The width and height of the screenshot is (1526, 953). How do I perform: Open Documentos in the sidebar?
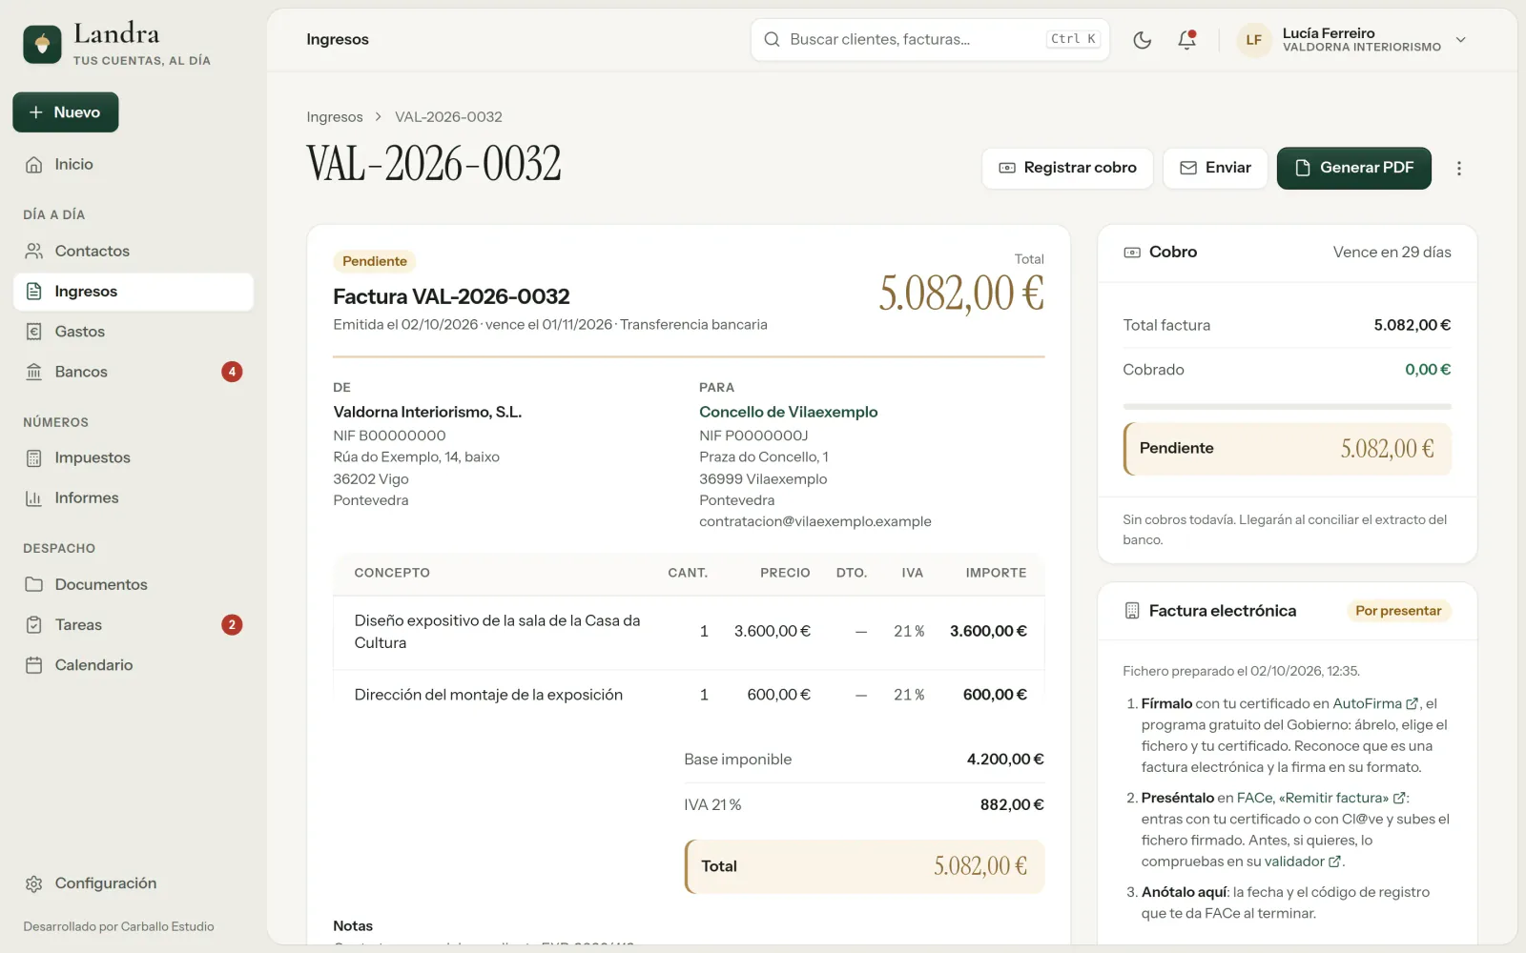[x=134, y=585]
